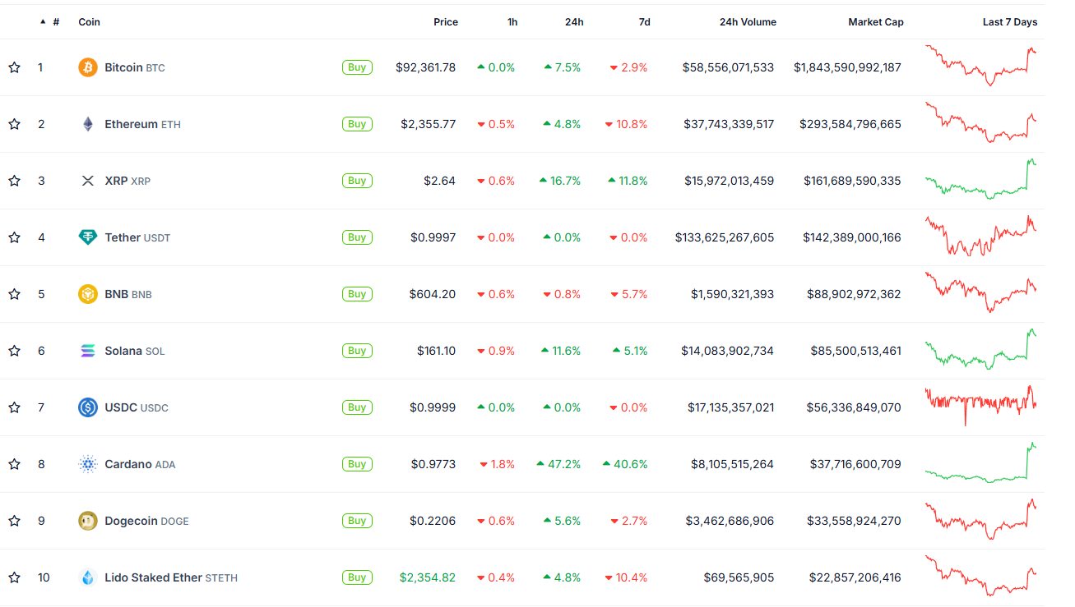1075x607 pixels.
Task: Click the Lido Staked Ether logo
Action: pyautogui.click(x=88, y=577)
